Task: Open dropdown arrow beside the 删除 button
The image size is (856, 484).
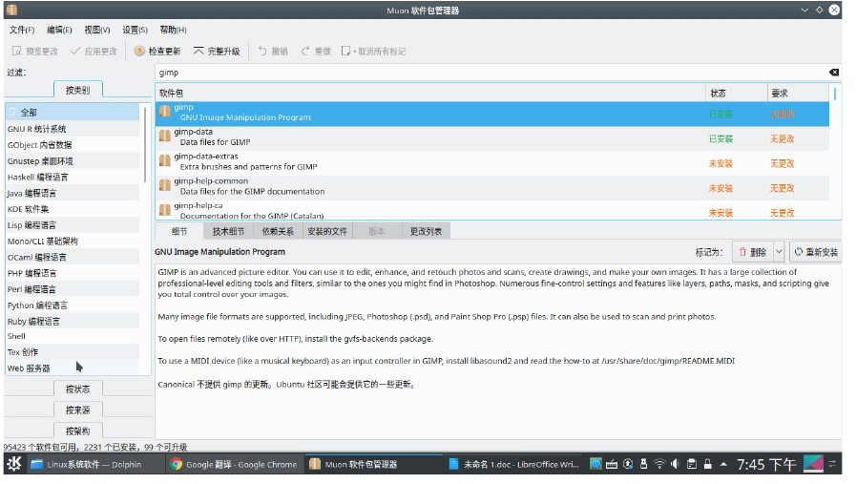Action: click(779, 252)
